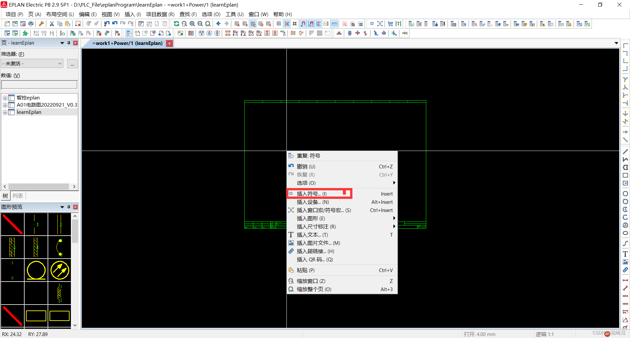Image resolution: width=630 pixels, height=338 pixels.
Task: Toggle object snap magnet icon
Action: pos(303,24)
